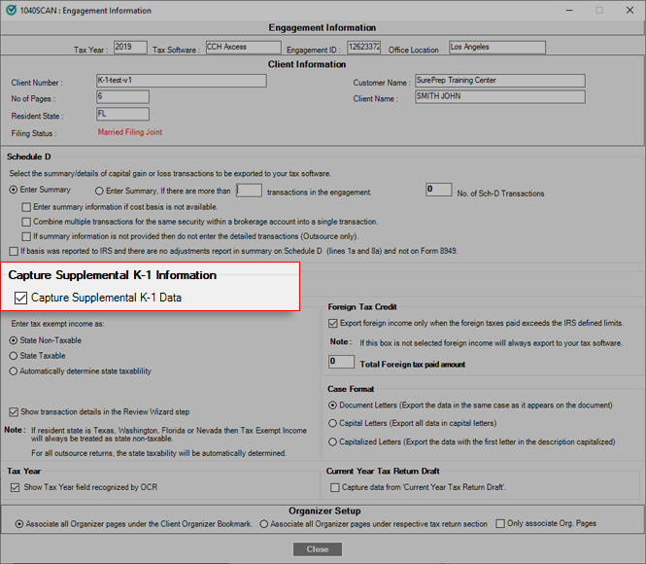This screenshot has height=564, width=646.
Task: Click the Client Number field K-1-test-v1
Action: click(x=182, y=81)
